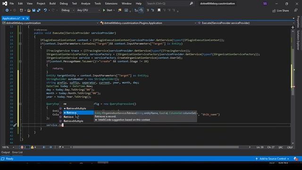Screen dimensions: 302x170
Task: Open the Add to Source Control dropdown
Action: (272, 159)
